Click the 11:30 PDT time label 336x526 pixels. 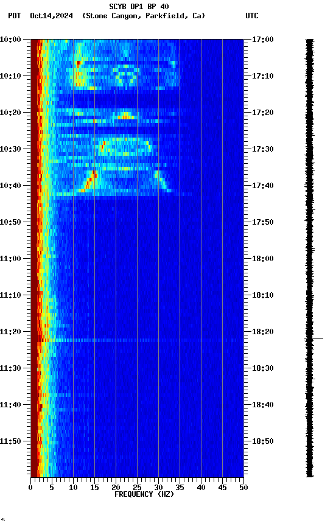pos(10,369)
